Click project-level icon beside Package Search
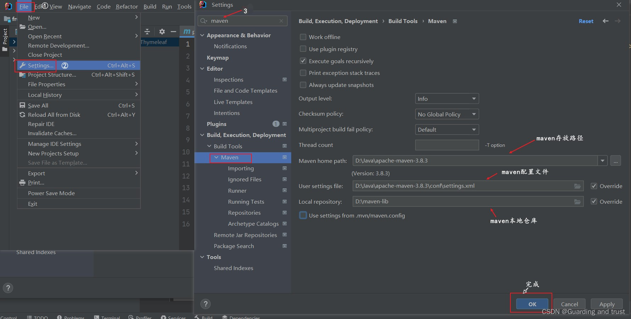The height and width of the screenshot is (319, 631). click(284, 246)
